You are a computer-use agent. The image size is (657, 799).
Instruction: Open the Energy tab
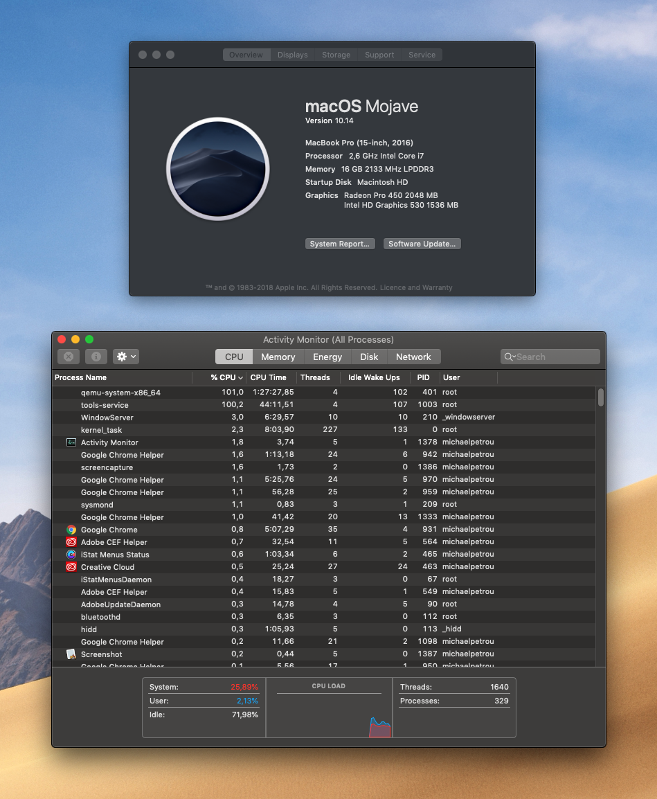coord(327,357)
